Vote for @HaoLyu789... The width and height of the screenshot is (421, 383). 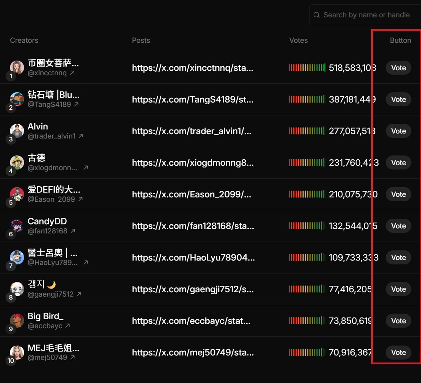tap(399, 258)
